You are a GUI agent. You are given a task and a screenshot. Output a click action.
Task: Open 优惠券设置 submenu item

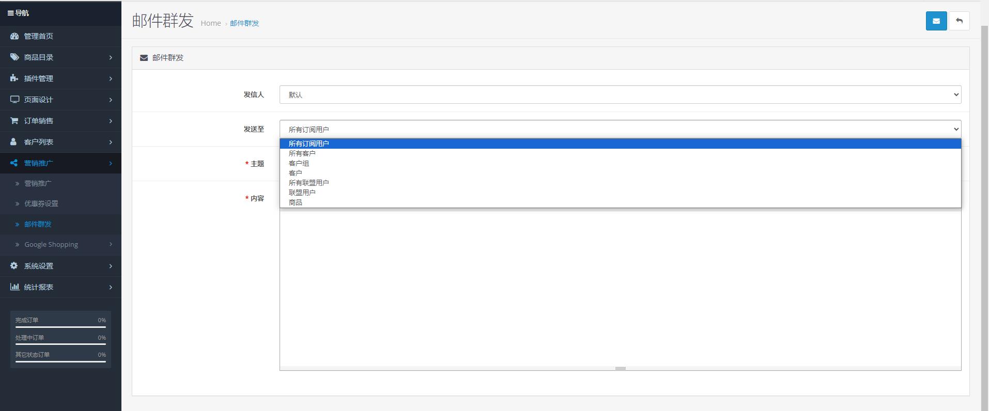41,203
